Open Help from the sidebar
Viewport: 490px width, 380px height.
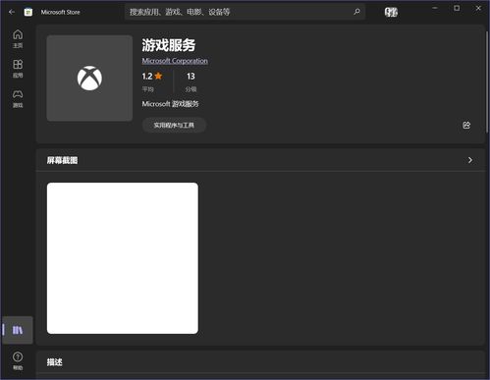(x=18, y=360)
